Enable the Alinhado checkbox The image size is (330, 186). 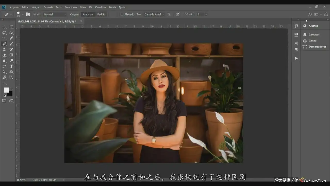tap(122, 14)
